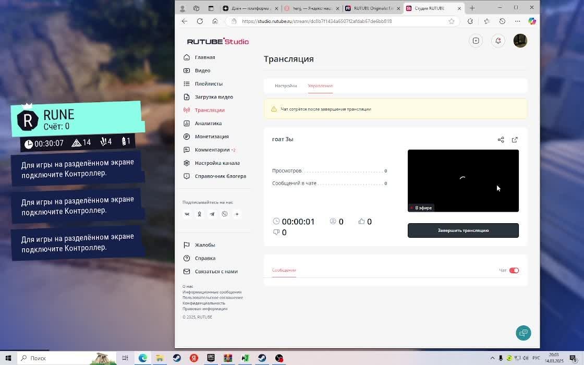Open the О нас footer link

(x=188, y=286)
